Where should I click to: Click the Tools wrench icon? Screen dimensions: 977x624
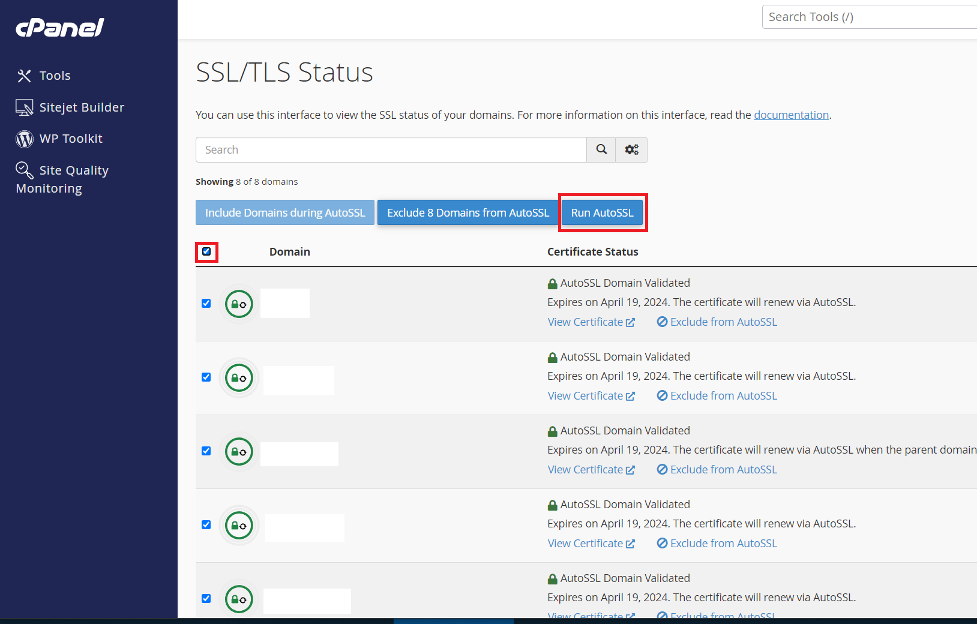click(24, 76)
